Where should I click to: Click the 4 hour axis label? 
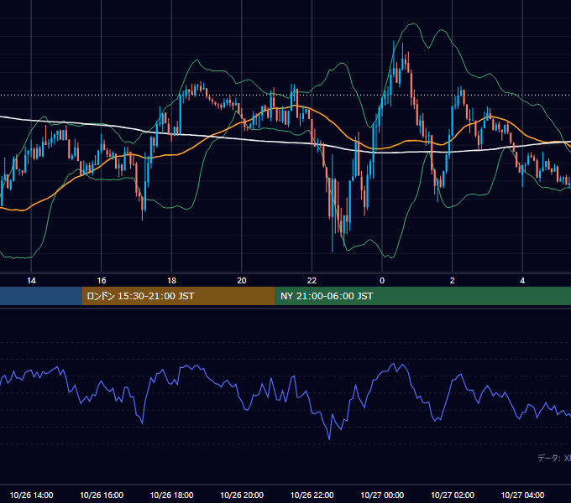tap(522, 281)
